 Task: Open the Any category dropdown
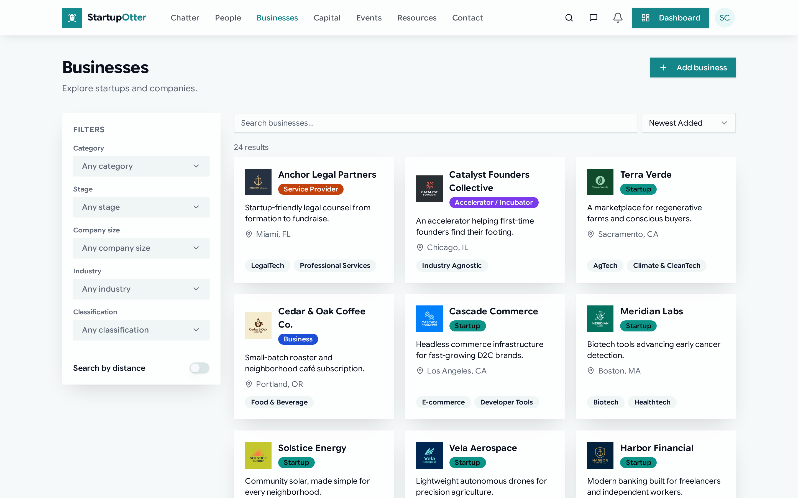click(x=141, y=166)
